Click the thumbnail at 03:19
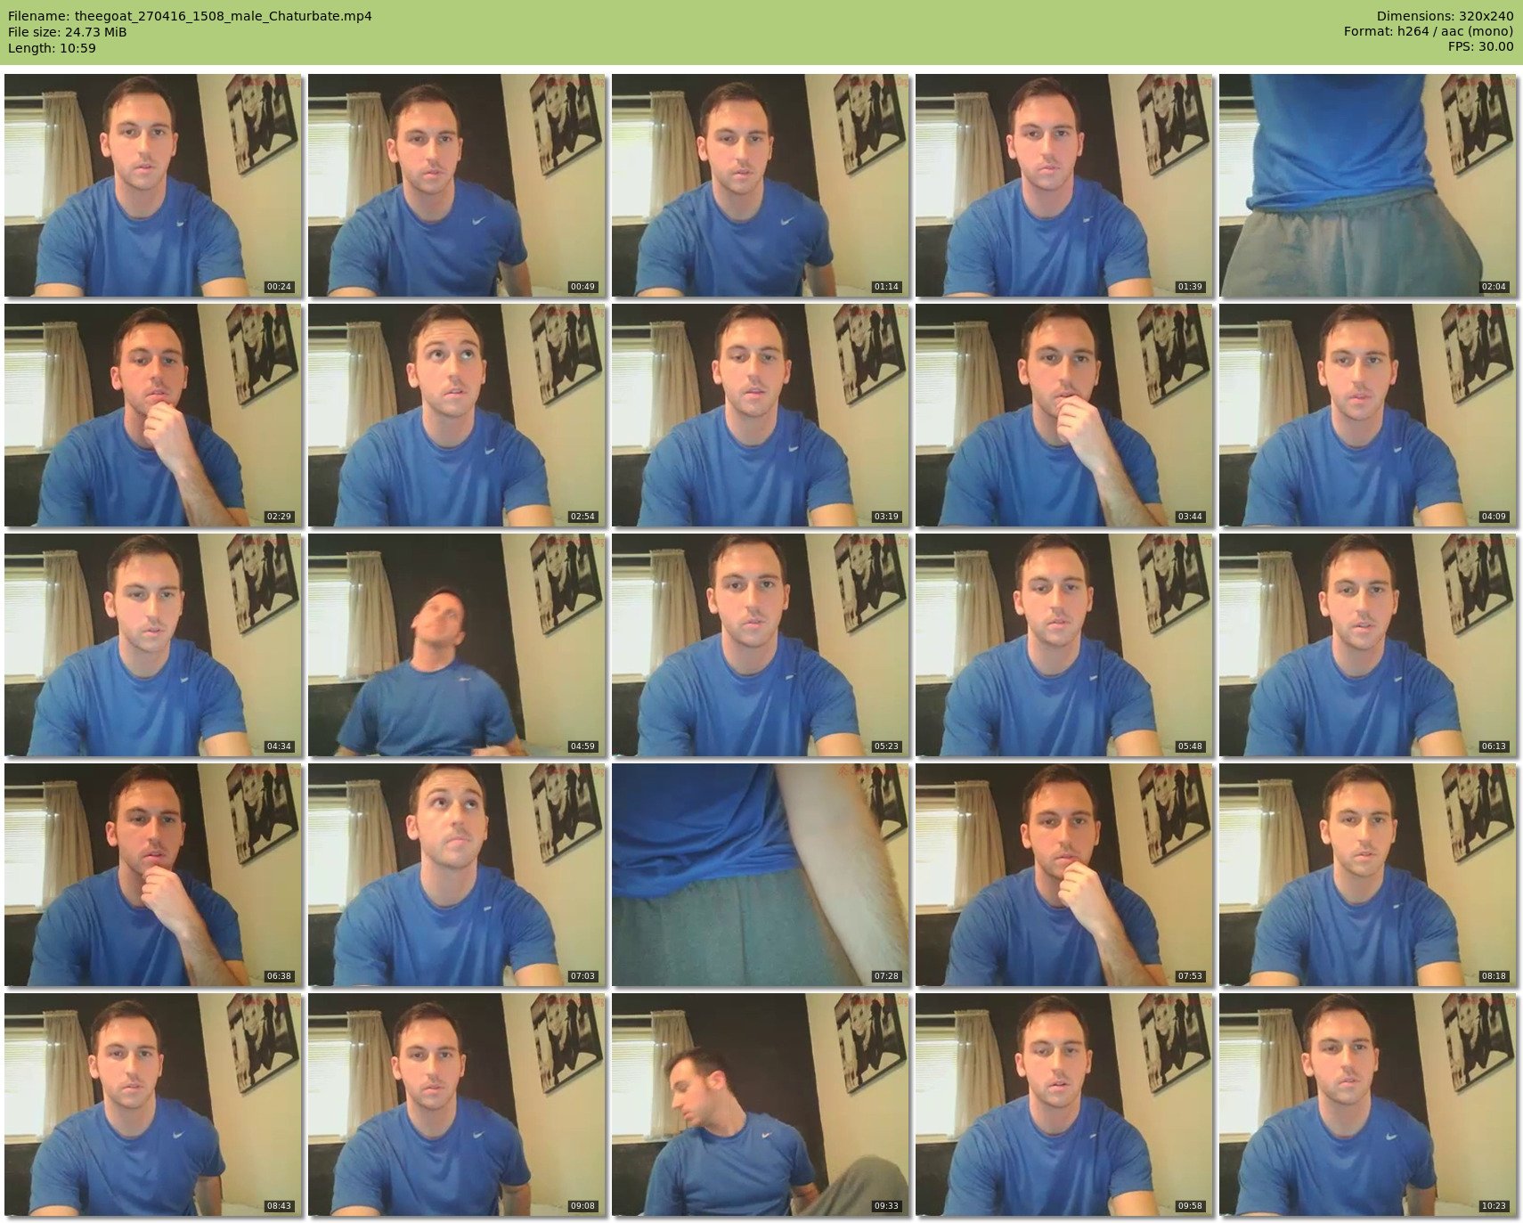 coord(761,415)
